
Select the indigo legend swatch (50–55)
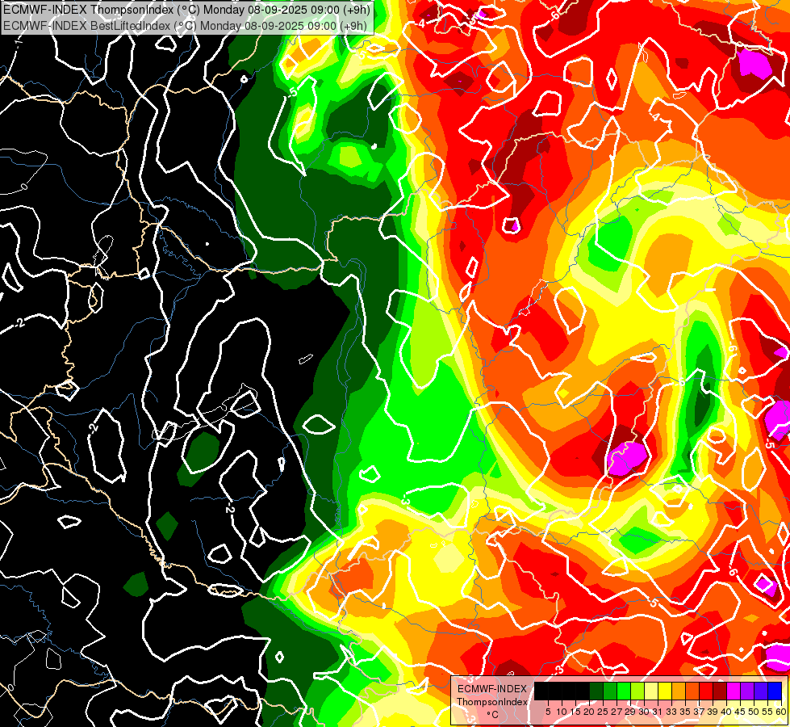tap(761, 691)
